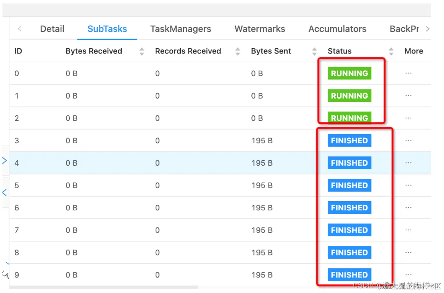Viewport: 444px width, 293px height.
Task: Click Bytes Sent 0 B for subtask 0
Action: pos(257,73)
